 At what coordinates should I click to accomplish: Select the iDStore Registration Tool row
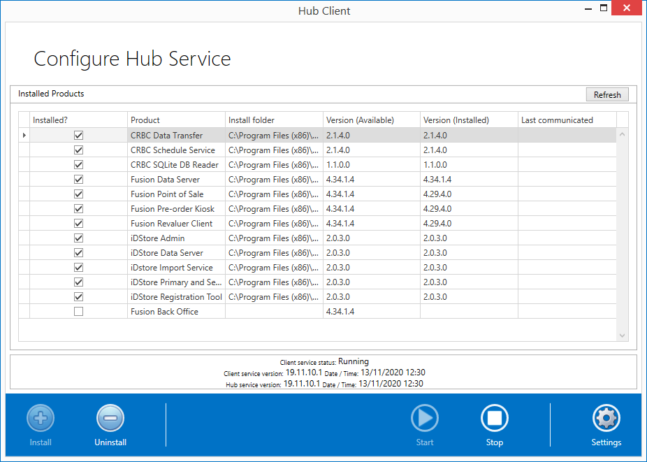(317, 297)
